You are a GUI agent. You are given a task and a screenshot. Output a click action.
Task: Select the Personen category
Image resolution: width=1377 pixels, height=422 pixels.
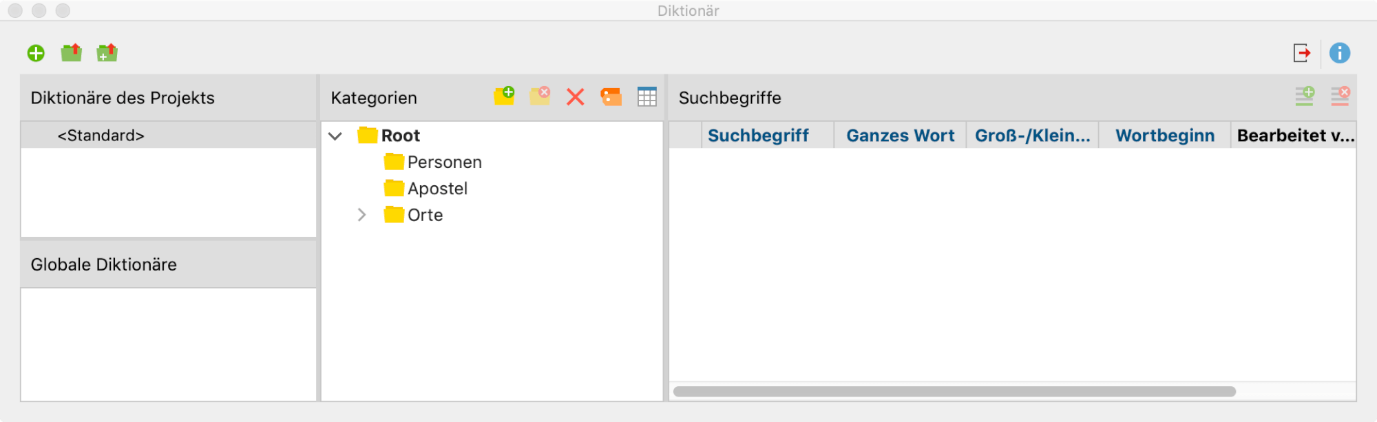tap(433, 162)
